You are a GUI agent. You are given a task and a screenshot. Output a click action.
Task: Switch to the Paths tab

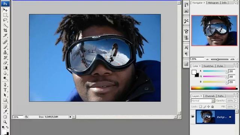click(220, 96)
